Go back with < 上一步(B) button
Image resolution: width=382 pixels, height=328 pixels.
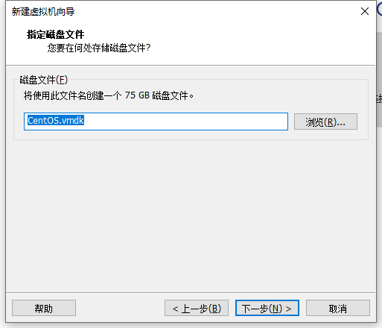coord(197,308)
